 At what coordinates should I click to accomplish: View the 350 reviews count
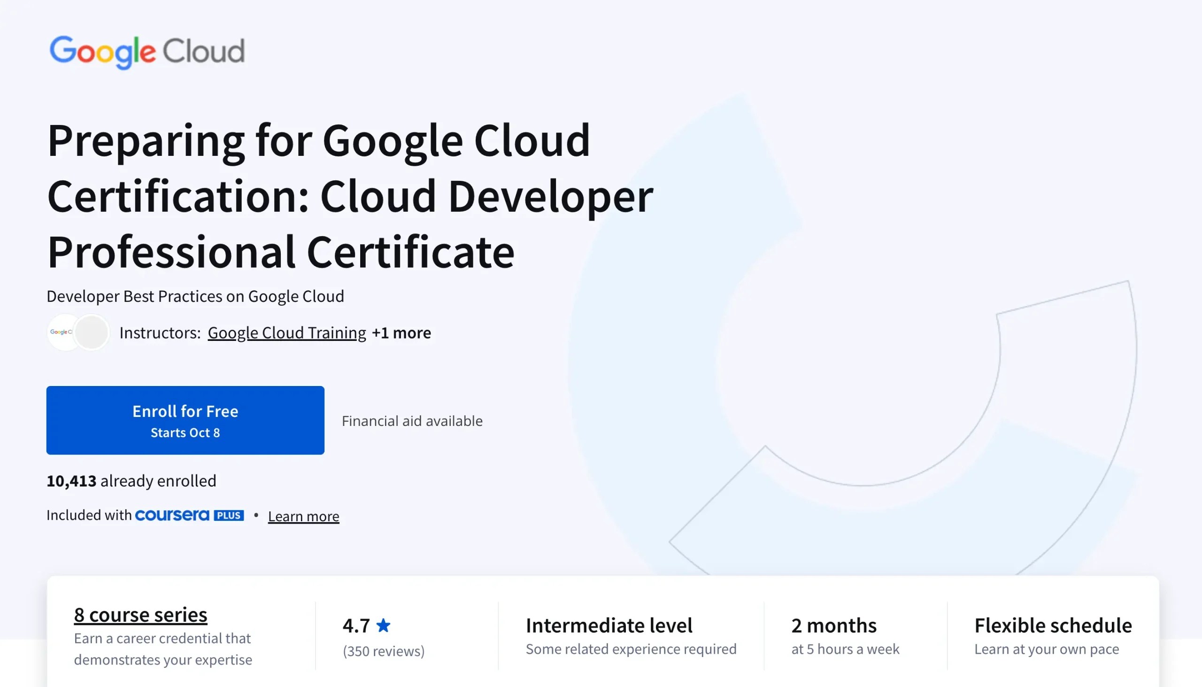tap(383, 651)
